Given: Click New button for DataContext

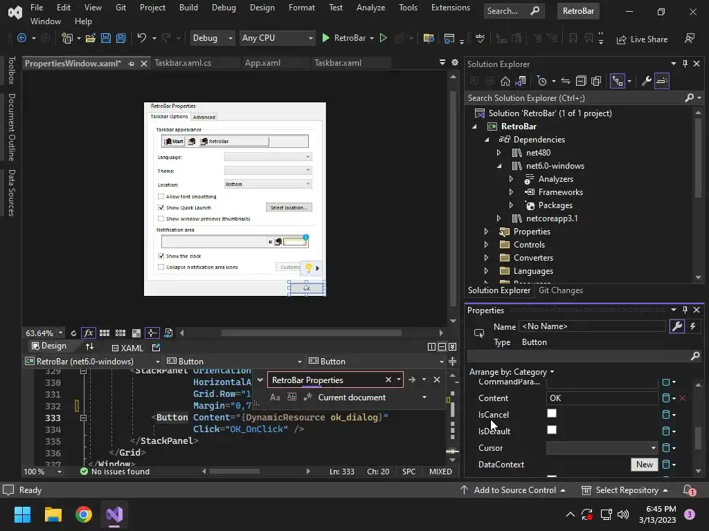Looking at the screenshot, I should click(x=645, y=465).
